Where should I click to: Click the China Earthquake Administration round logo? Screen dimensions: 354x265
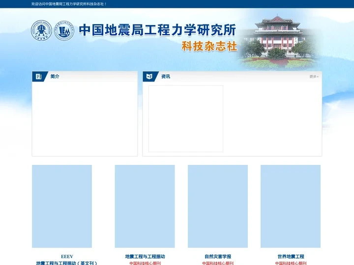click(x=41, y=30)
